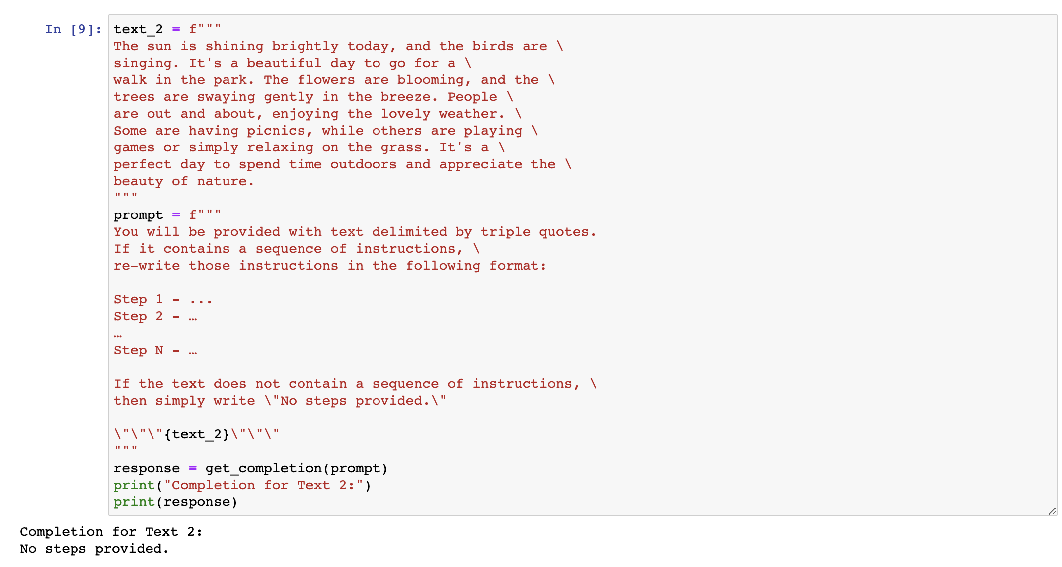
Task: Click the 'Completion for Text 2:' output line
Action: pyautogui.click(x=111, y=532)
